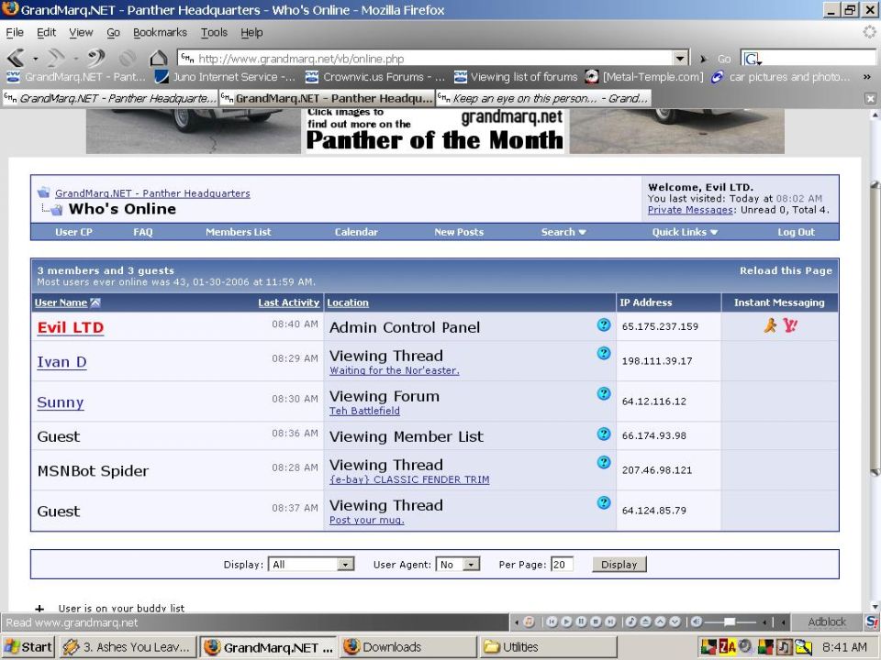Click the help icon in Sunny's Viewing Forum row
Viewport: 881px width, 660px height.
[604, 393]
